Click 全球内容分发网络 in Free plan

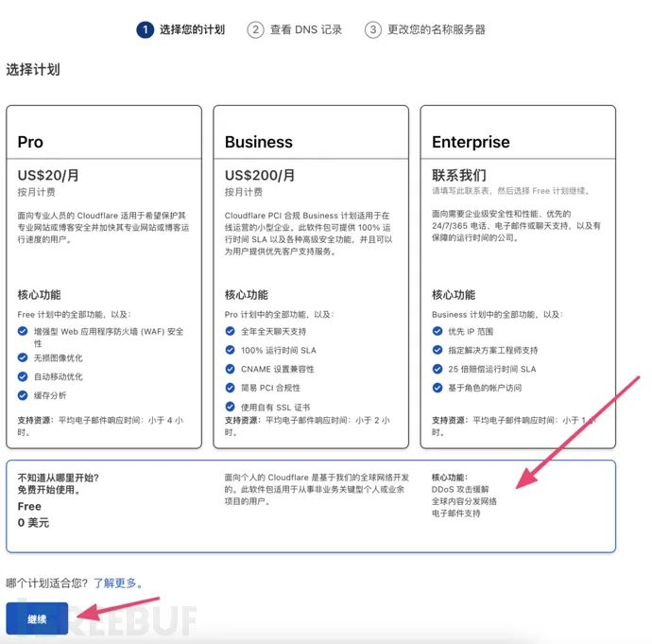(464, 501)
